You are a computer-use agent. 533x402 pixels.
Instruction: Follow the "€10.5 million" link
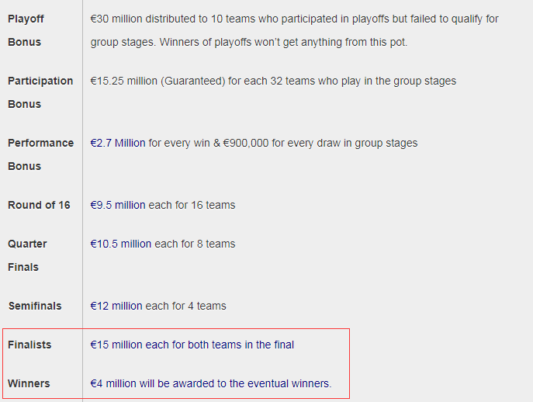click(x=121, y=244)
